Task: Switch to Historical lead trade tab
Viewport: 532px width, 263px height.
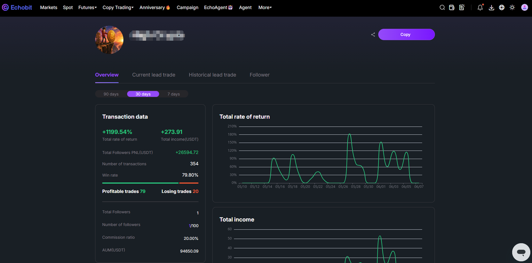Action: point(212,75)
